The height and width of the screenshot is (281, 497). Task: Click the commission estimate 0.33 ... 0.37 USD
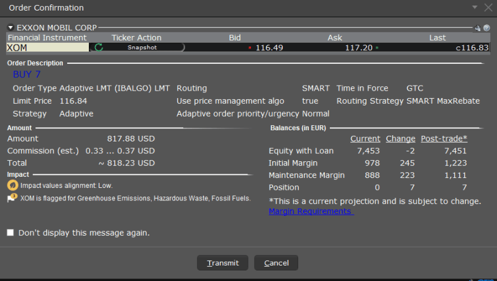coord(120,151)
